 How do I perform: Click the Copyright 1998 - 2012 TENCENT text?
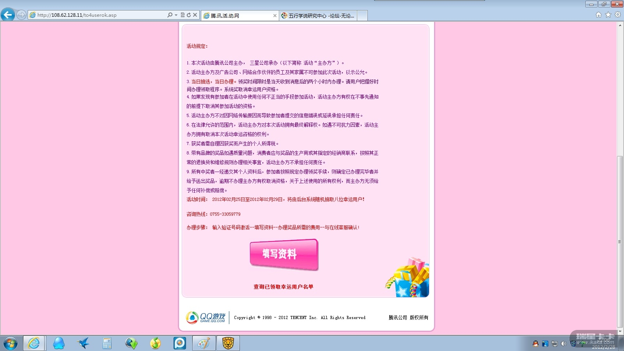300,317
